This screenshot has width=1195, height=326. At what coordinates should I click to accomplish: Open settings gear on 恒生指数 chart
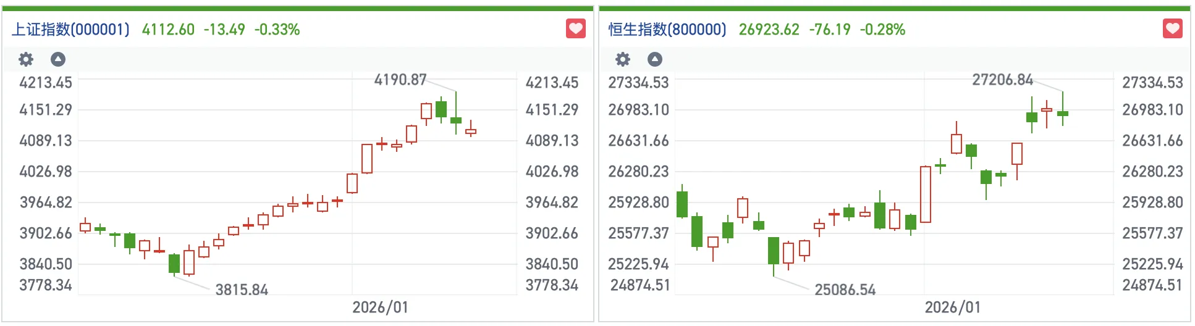pyautogui.click(x=623, y=59)
